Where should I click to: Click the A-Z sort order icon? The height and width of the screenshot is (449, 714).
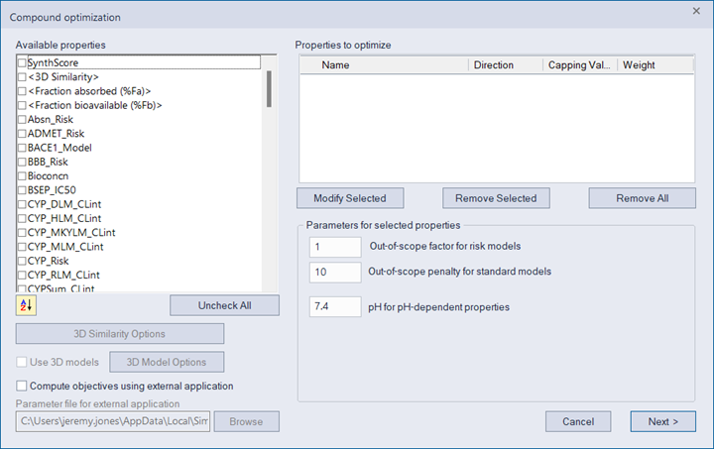(x=26, y=305)
